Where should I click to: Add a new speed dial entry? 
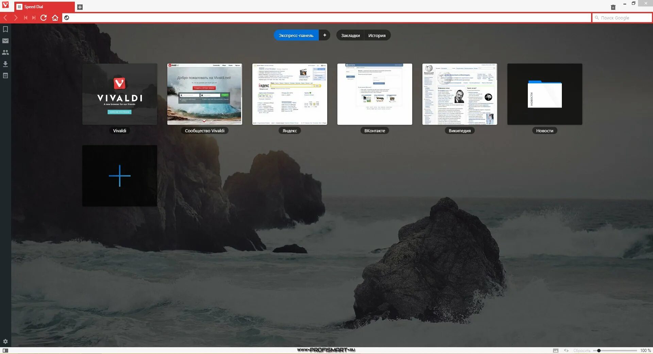click(120, 176)
